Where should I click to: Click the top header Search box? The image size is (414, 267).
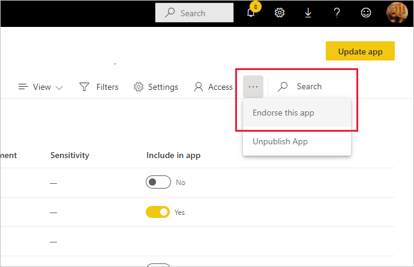194,13
